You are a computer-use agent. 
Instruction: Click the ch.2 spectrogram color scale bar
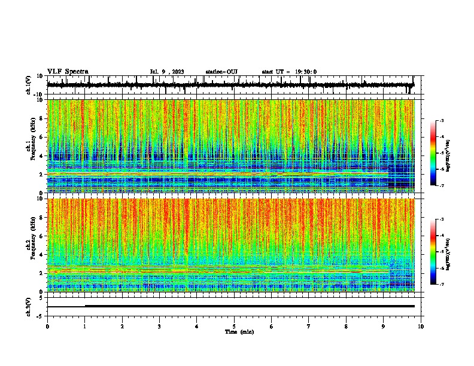pos(433,252)
